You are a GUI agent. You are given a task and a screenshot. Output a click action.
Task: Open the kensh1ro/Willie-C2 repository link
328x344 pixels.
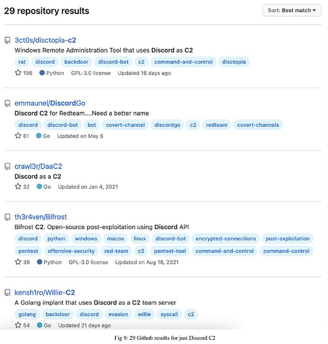tap(45, 293)
